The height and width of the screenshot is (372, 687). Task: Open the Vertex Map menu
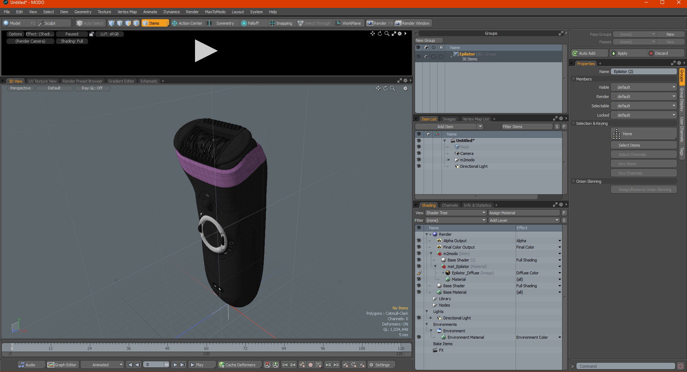127,12
